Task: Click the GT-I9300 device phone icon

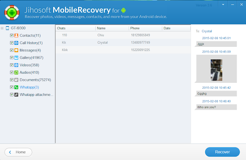Action: tap(7, 28)
